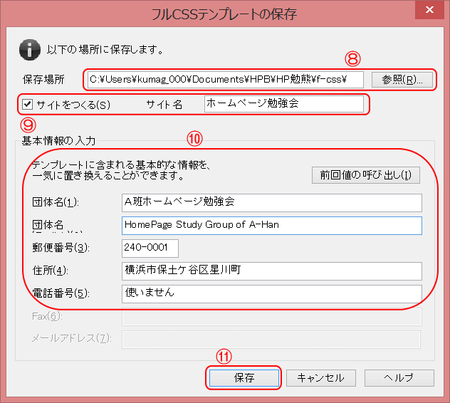Click the 団体名(1) field with A班ホームページ勉強会

(272, 203)
